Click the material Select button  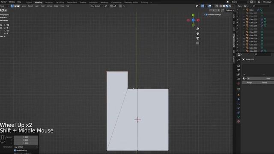[265, 83]
